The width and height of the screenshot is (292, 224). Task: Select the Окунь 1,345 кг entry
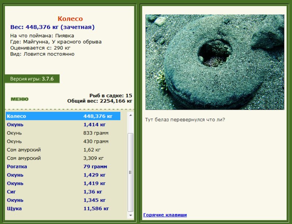click(63, 200)
